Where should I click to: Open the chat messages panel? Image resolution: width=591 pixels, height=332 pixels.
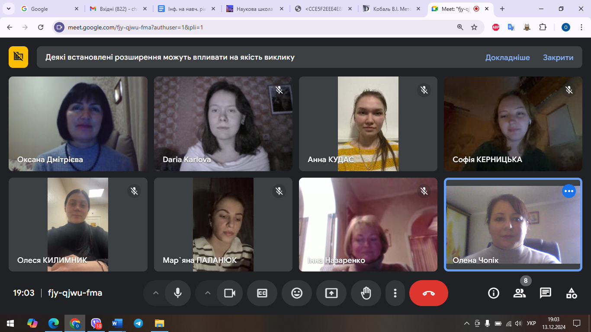point(545,293)
